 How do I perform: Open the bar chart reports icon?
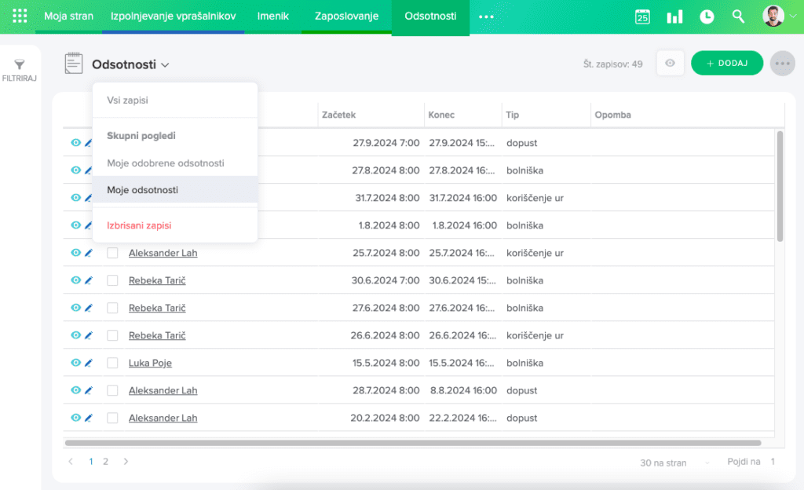[674, 16]
